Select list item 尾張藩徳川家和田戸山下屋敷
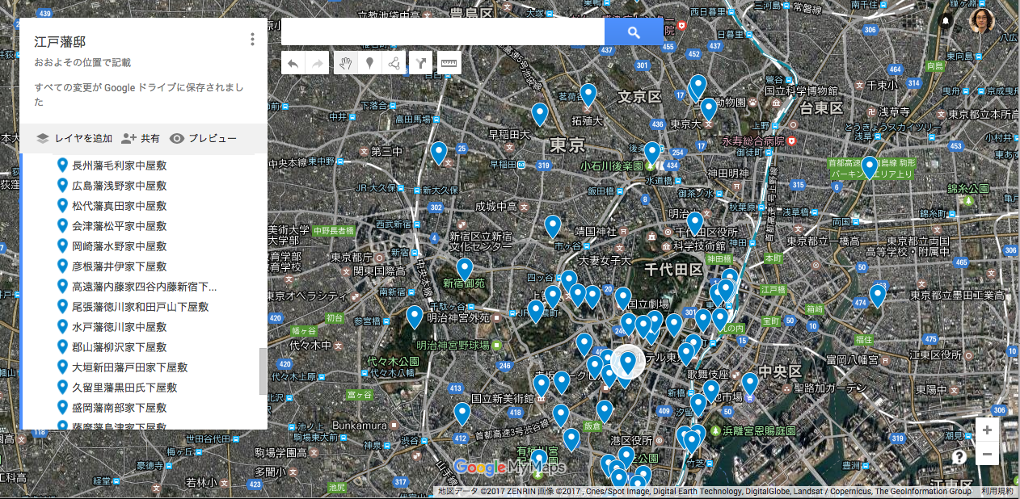This screenshot has height=499, width=1020. tap(141, 306)
